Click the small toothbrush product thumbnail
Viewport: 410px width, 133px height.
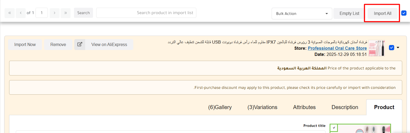tap(377, 48)
